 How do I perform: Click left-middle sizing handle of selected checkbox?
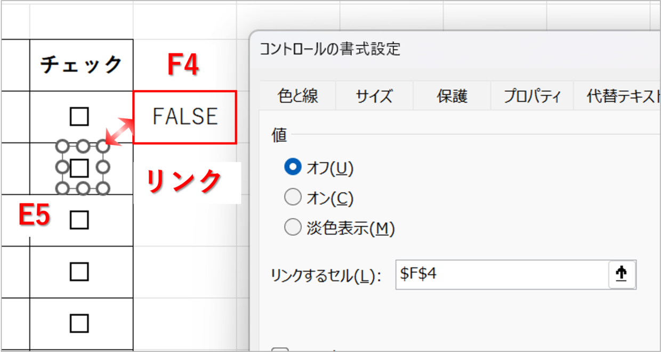coord(62,167)
